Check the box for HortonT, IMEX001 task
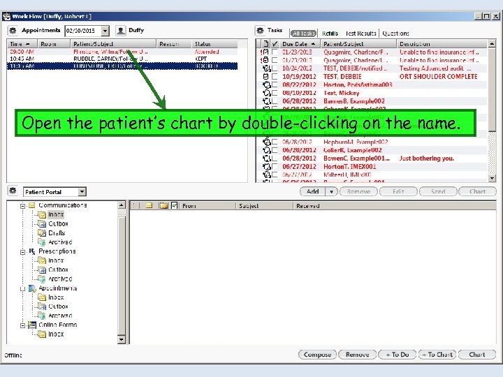Viewport: 503px width, 377px height. (275, 166)
